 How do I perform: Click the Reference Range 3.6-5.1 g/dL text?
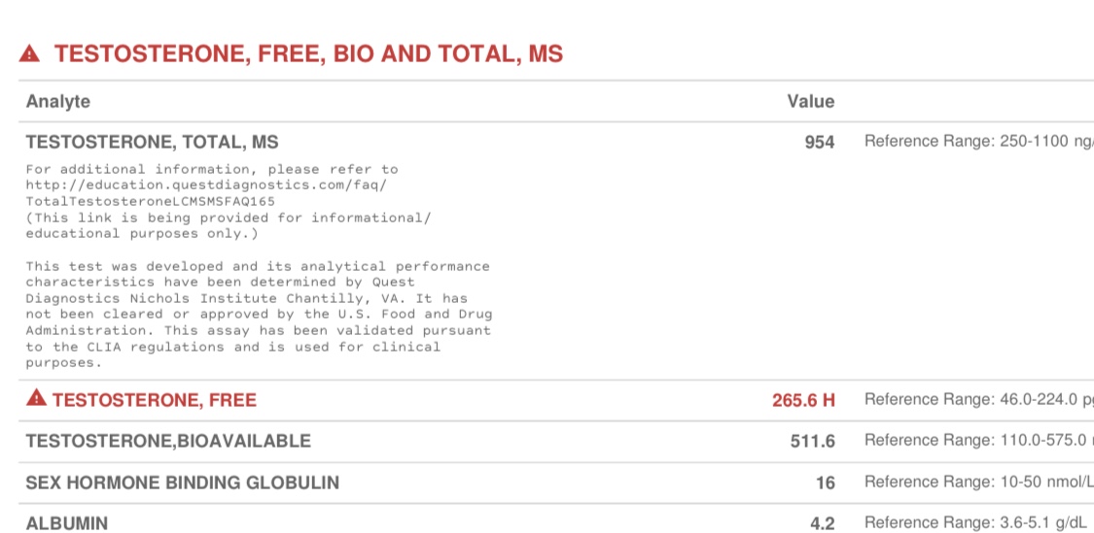point(975,523)
